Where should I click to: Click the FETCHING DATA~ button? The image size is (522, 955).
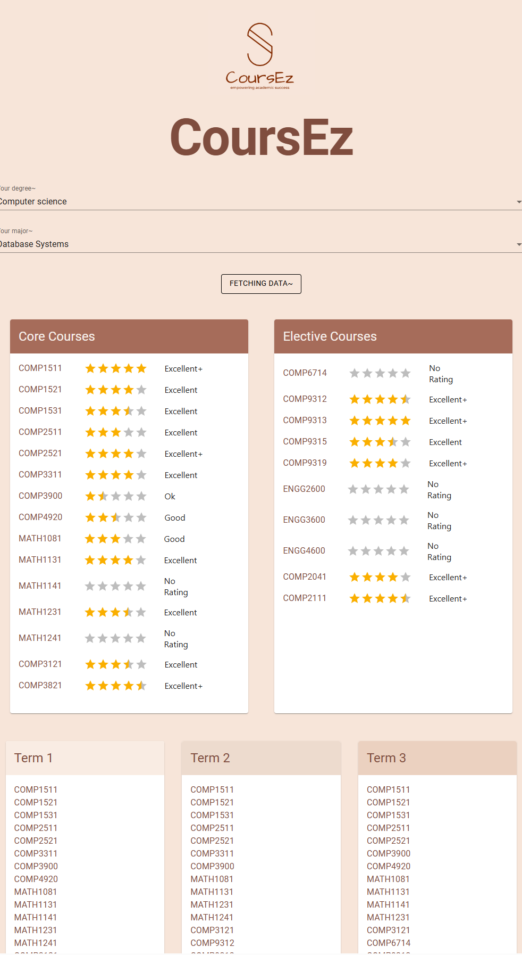[x=261, y=284]
